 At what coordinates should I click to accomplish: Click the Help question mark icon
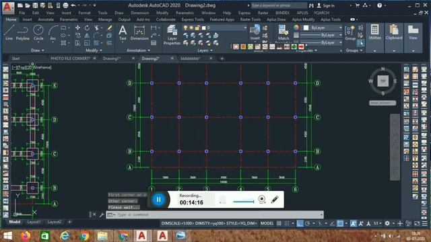point(379,5)
